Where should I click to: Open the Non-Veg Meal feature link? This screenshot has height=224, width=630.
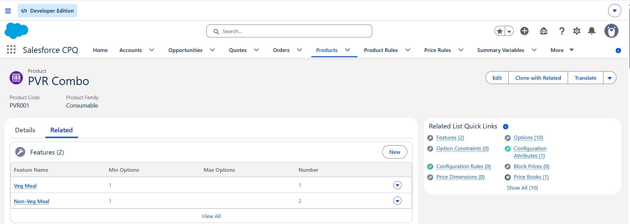31,201
